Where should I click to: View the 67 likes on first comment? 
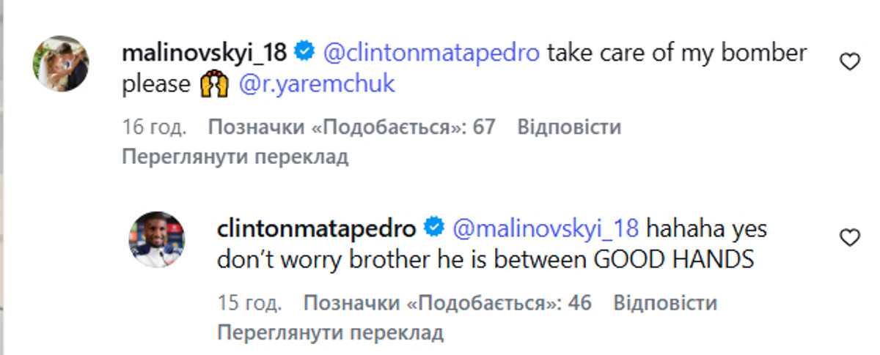click(352, 127)
